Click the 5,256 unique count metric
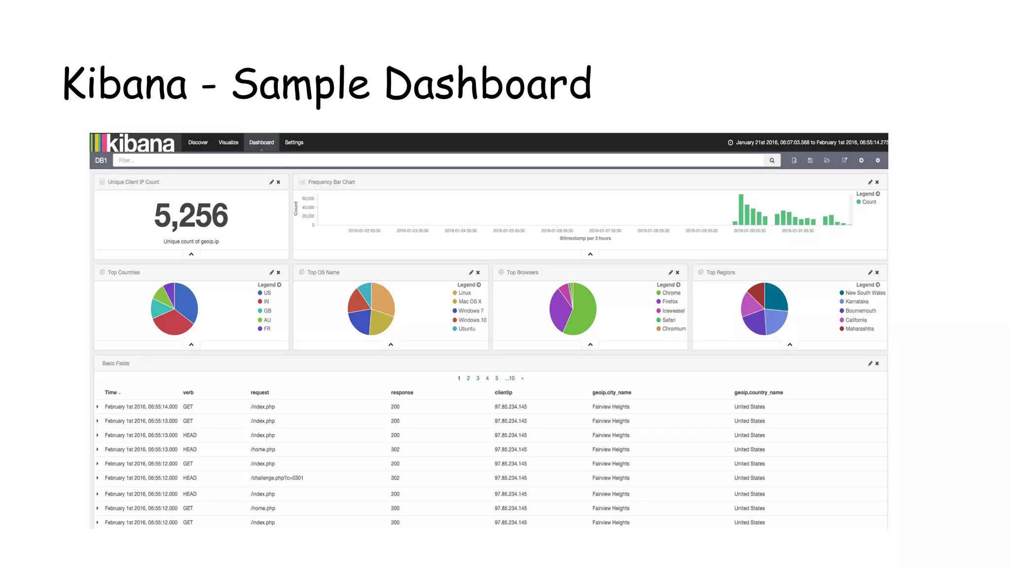This screenshot has height=568, width=1010. point(191,216)
